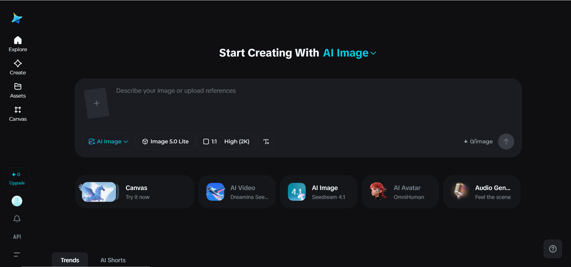Change the High (2K) resolution option
571x267 pixels.
pyautogui.click(x=237, y=142)
